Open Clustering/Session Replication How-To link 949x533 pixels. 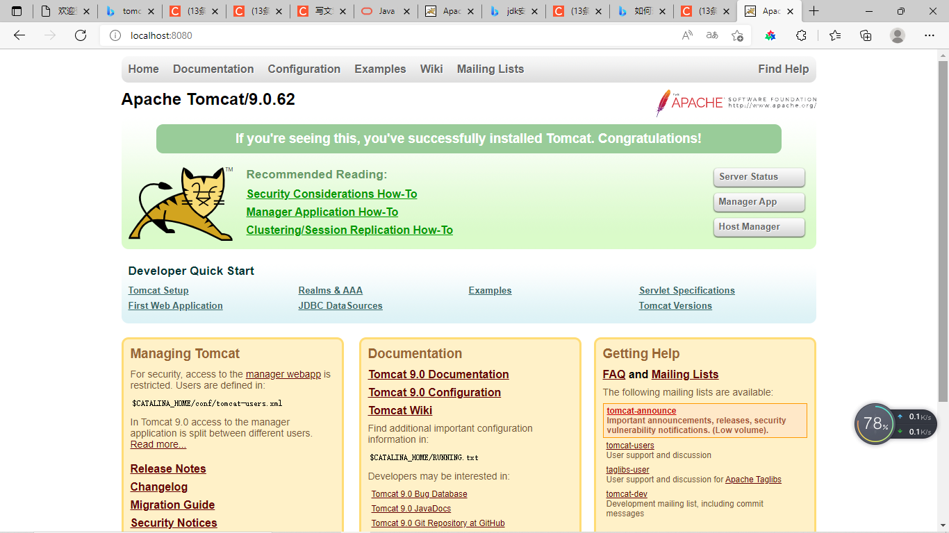(x=349, y=230)
